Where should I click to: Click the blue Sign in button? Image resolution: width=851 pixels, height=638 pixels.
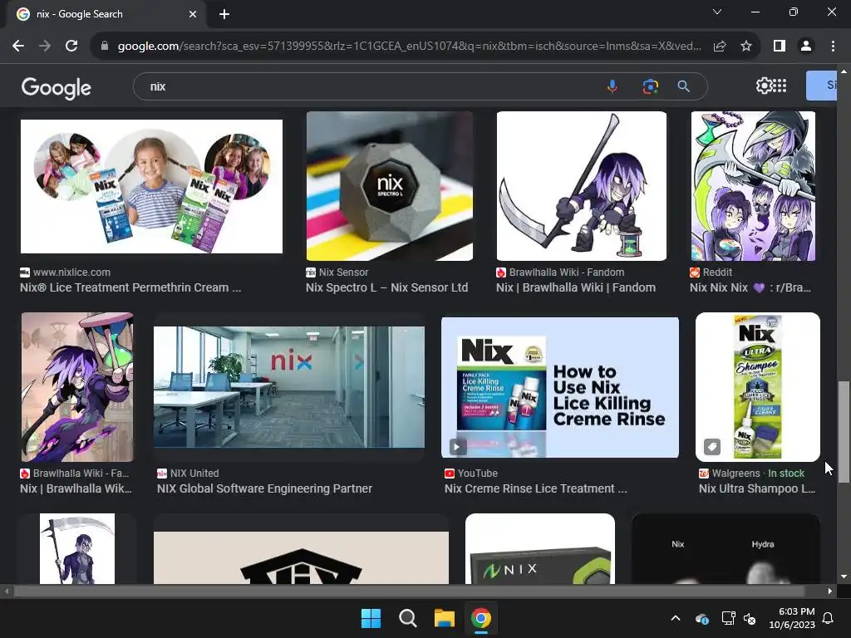coord(821,86)
